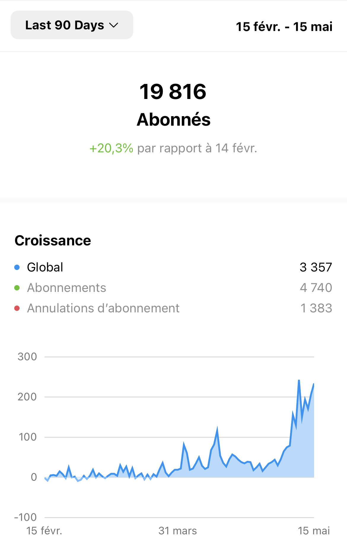This screenshot has height=553, width=347.
Task: Tap the Abonnés heading
Action: point(173,119)
